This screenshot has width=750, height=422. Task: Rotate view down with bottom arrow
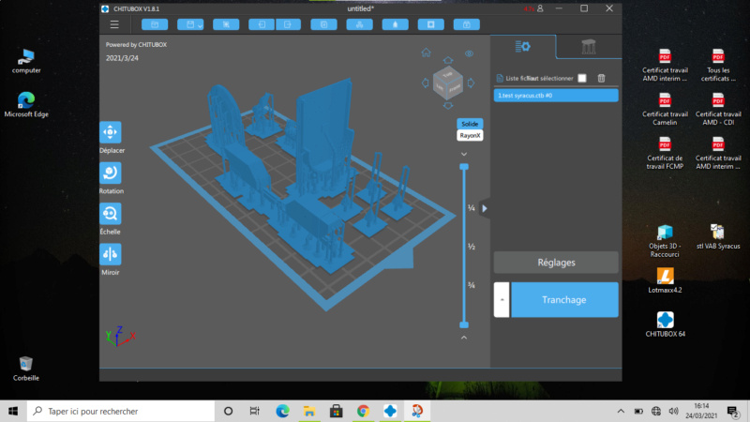click(x=448, y=105)
